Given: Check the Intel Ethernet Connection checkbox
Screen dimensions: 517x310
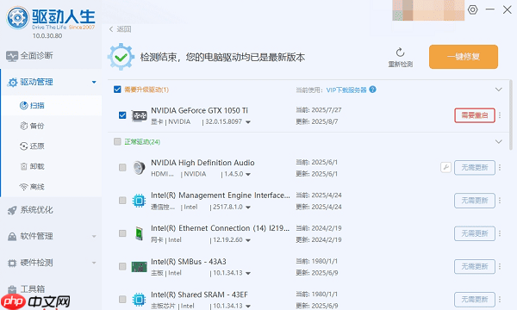Looking at the screenshot, I should 122,233.
